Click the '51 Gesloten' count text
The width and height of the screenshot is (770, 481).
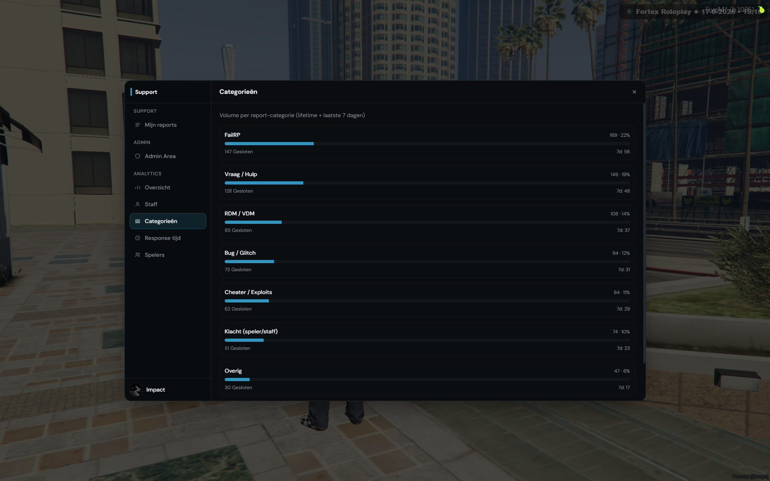[238, 348]
